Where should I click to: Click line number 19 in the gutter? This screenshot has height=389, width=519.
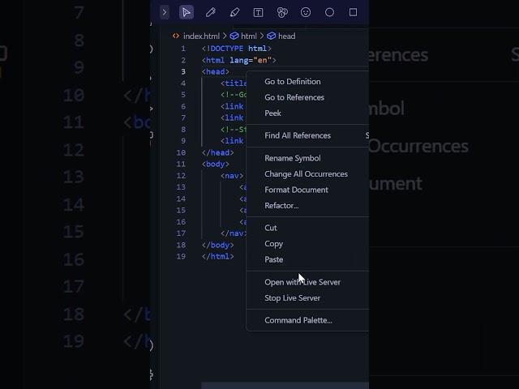(181, 257)
